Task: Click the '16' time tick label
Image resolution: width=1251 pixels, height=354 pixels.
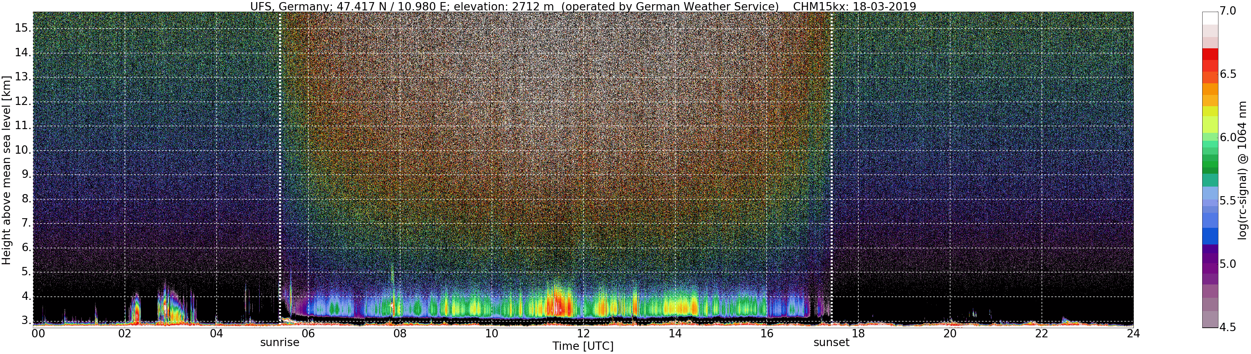Action: coord(766,333)
